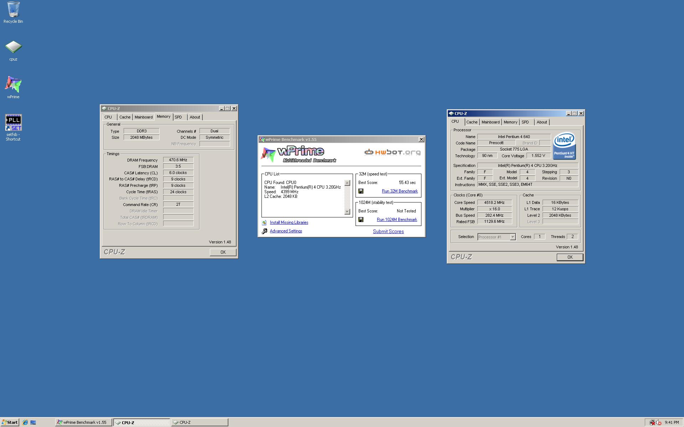This screenshot has width=684, height=427.
Task: Click the Advanced Settings wrench icon
Action: [x=264, y=231]
